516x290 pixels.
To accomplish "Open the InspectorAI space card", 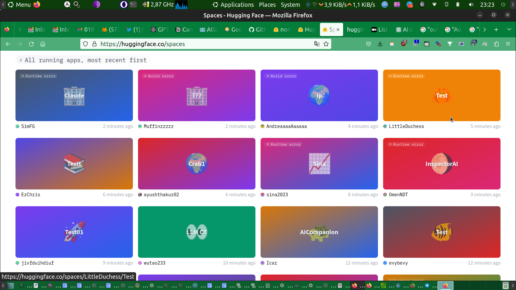I will (442, 164).
